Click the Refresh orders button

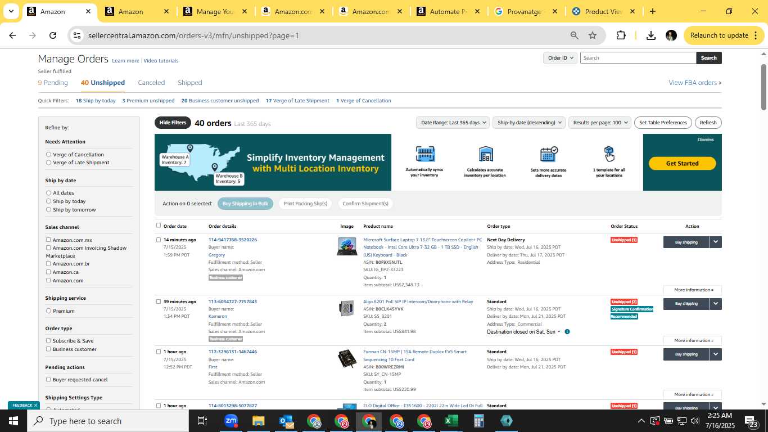point(708,123)
